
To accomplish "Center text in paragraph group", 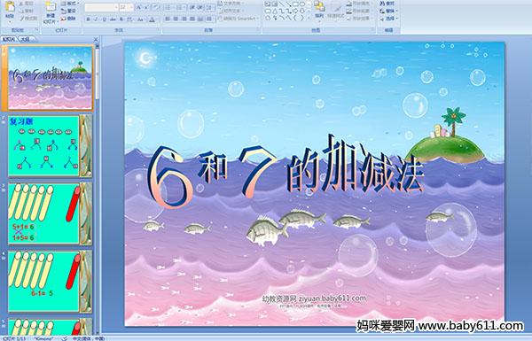I will click(x=176, y=19).
